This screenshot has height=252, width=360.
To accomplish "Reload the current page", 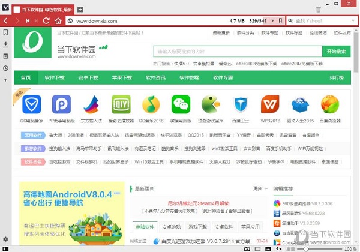I will [46, 21].
